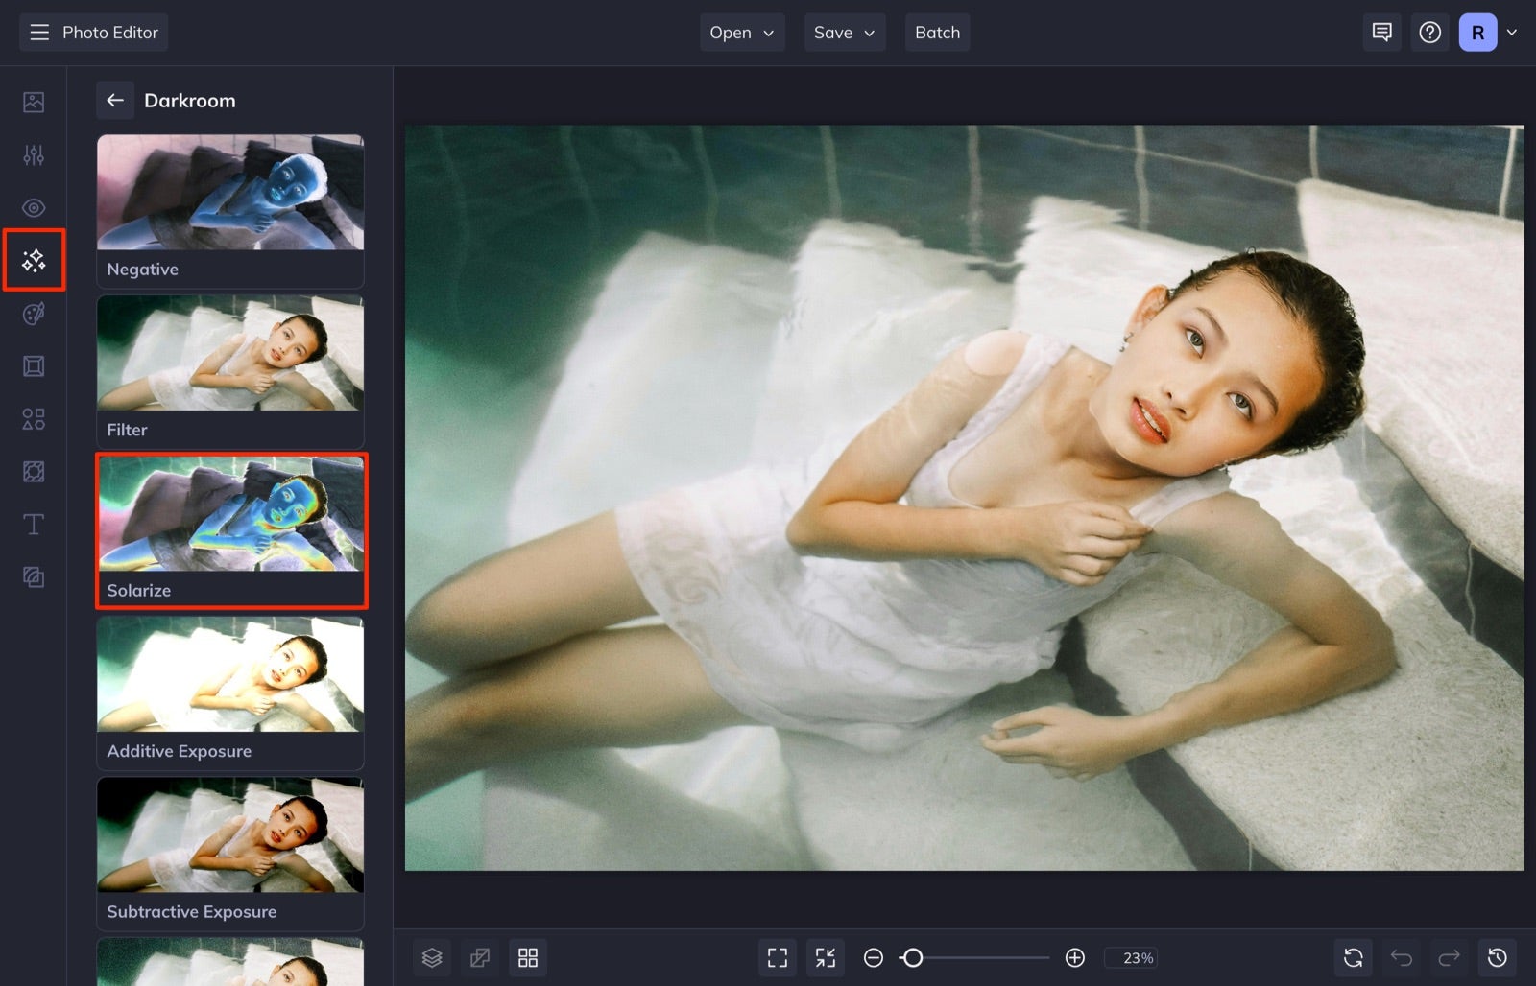Screen dimensions: 1536x986
Task: Open the account menu chevron
Action: click(1514, 32)
